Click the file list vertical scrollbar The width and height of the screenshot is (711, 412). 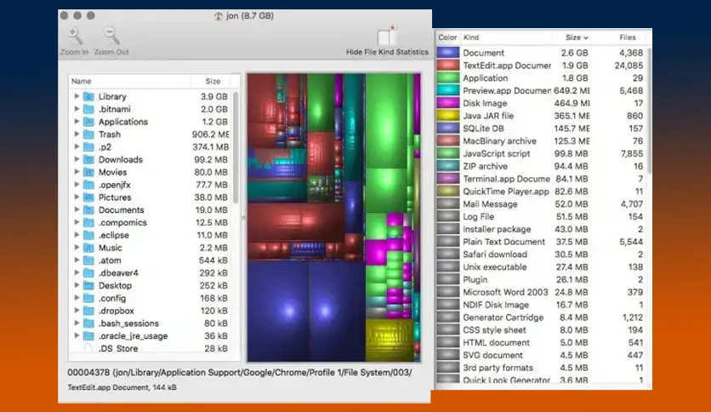pyautogui.click(x=236, y=147)
